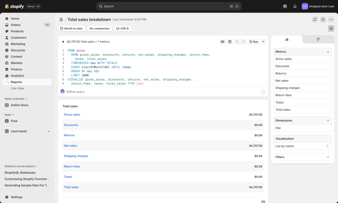Viewport: 338px width, 203px height.
Task: Open Generating Sample Data conversation
Action: pyautogui.click(x=27, y=185)
